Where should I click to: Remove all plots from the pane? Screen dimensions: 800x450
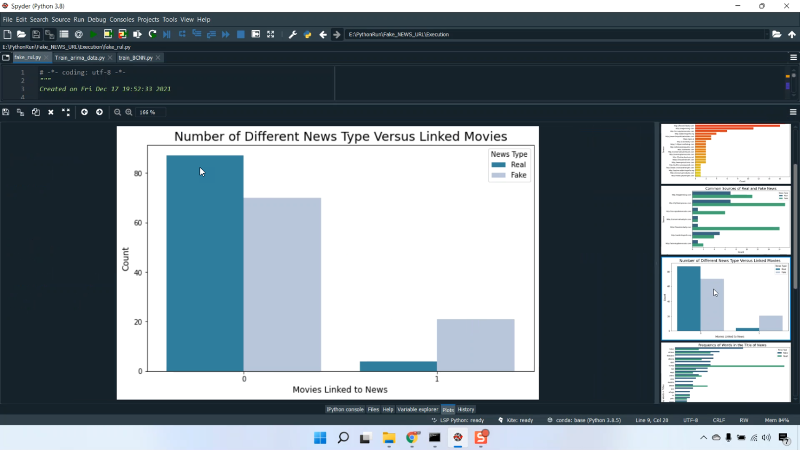tap(66, 112)
